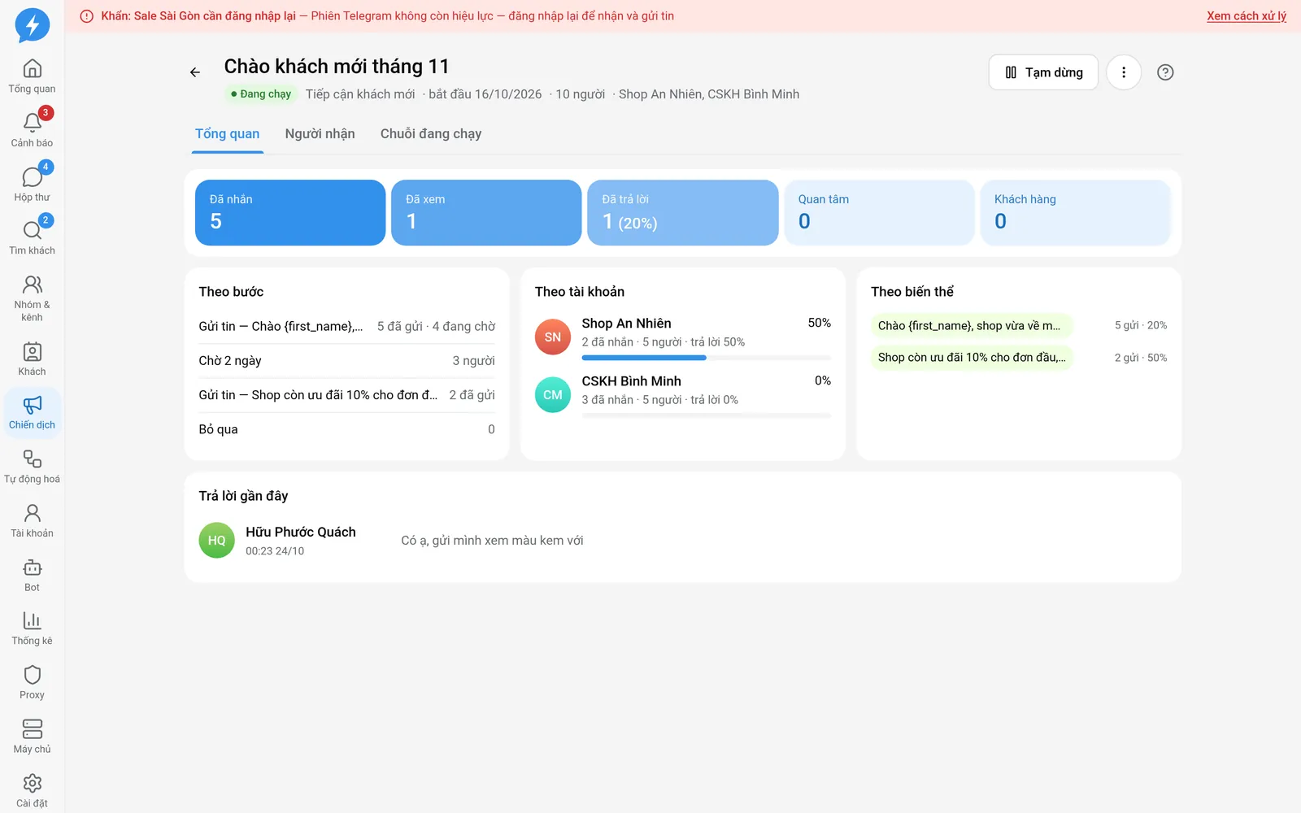Go back with the arrow icon
This screenshot has width=1301, height=813.
coord(195,72)
